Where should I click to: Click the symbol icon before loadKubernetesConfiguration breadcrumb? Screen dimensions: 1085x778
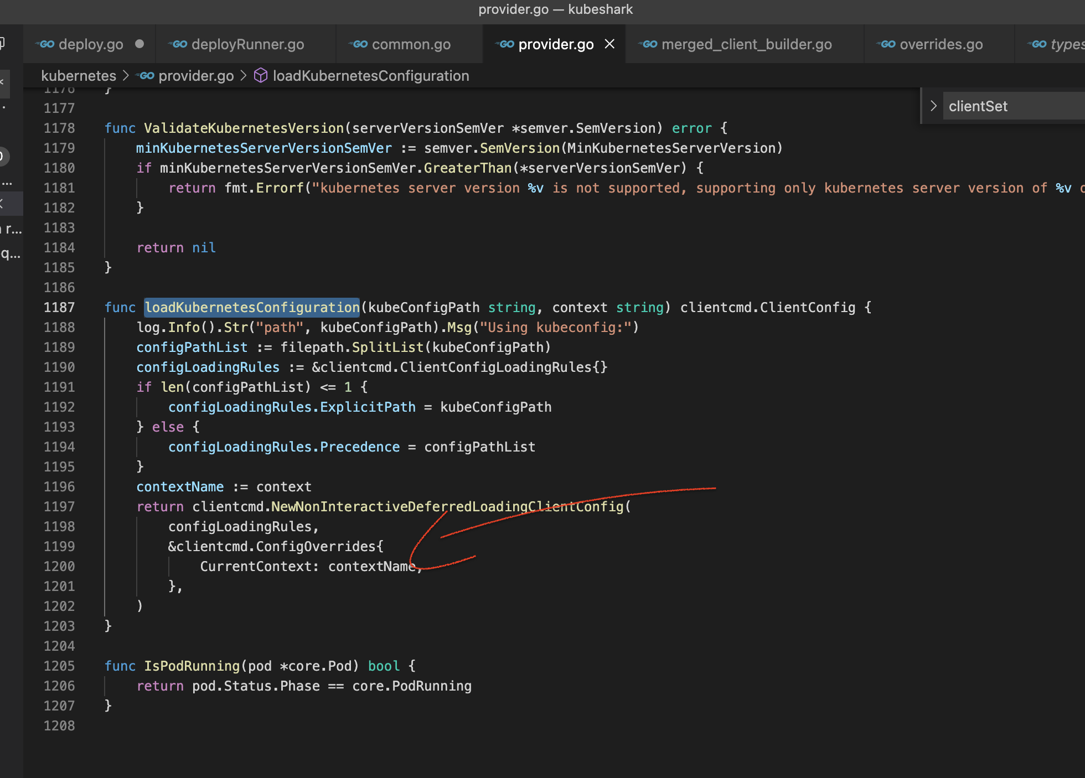coord(260,75)
